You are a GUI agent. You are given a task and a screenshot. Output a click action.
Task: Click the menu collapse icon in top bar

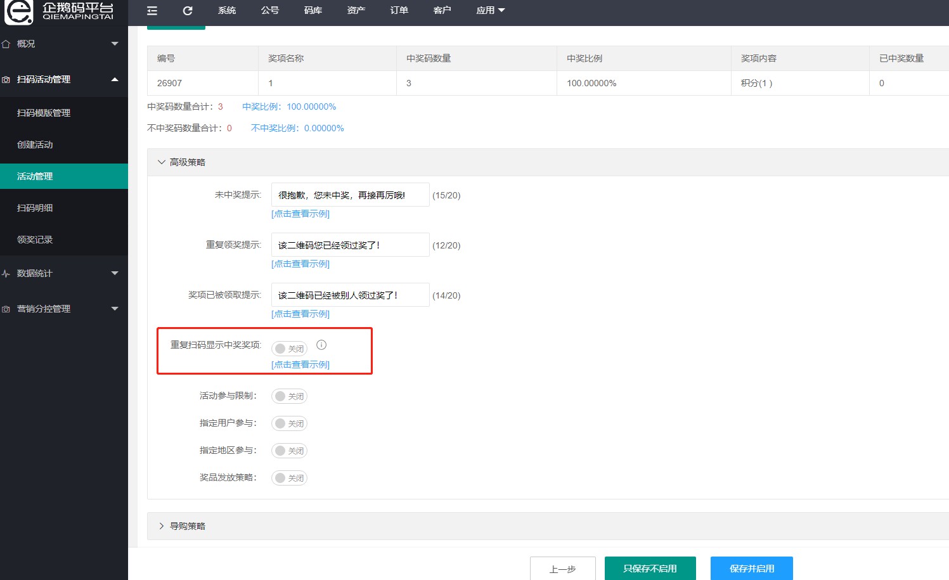[x=152, y=11]
